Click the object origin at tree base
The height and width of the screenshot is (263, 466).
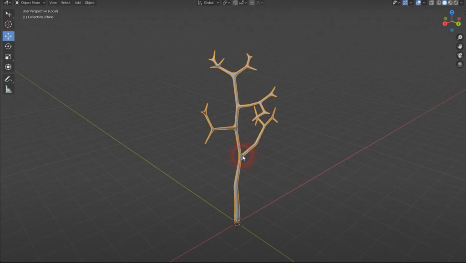pos(237,223)
